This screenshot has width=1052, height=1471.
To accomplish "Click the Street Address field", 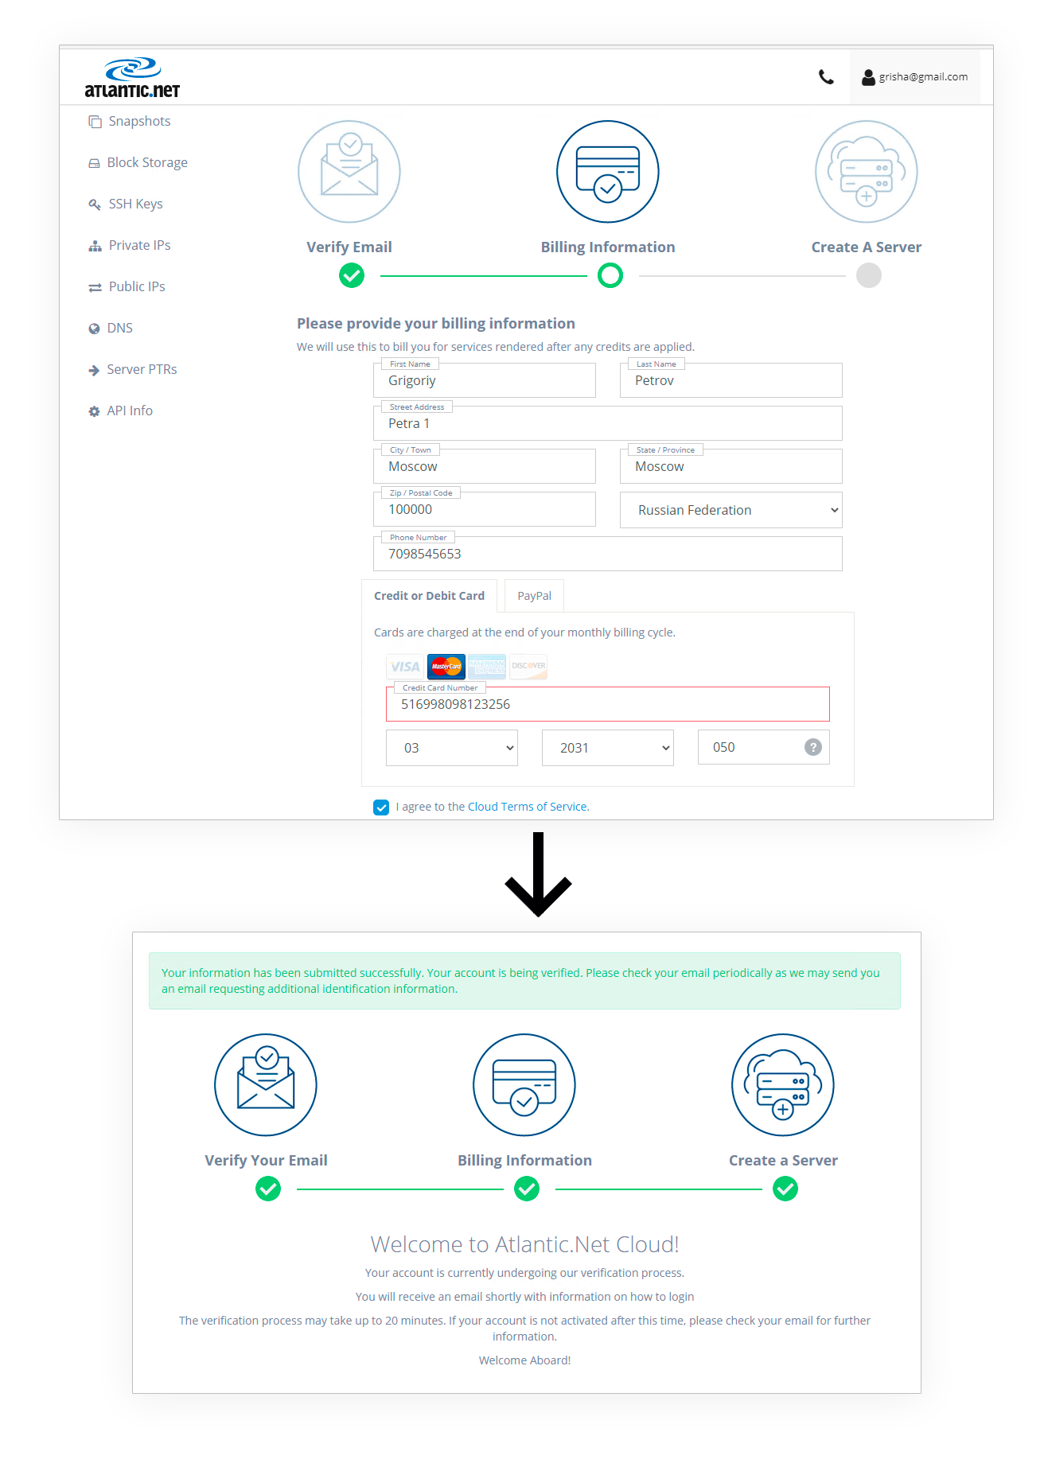I will tap(608, 423).
